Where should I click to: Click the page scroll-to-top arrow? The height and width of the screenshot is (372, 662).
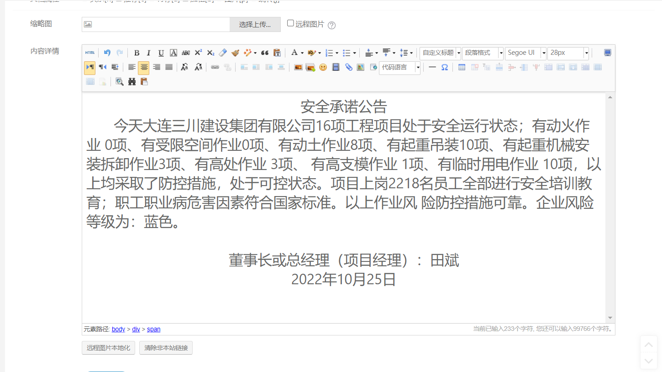pos(649,345)
